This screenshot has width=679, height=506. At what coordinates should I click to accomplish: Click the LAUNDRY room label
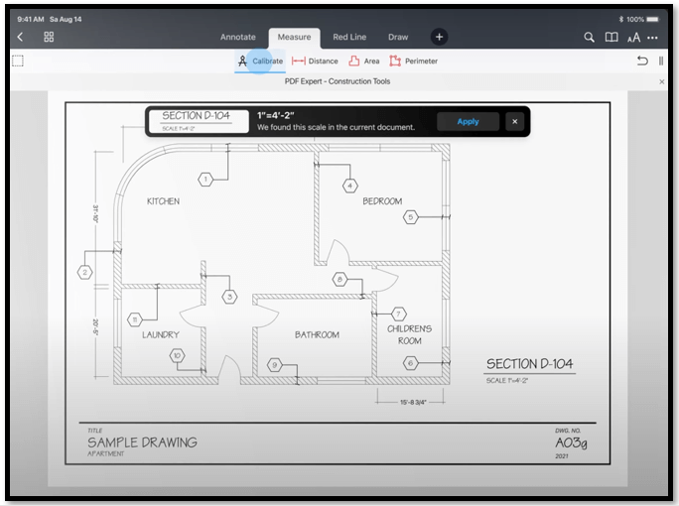point(161,334)
